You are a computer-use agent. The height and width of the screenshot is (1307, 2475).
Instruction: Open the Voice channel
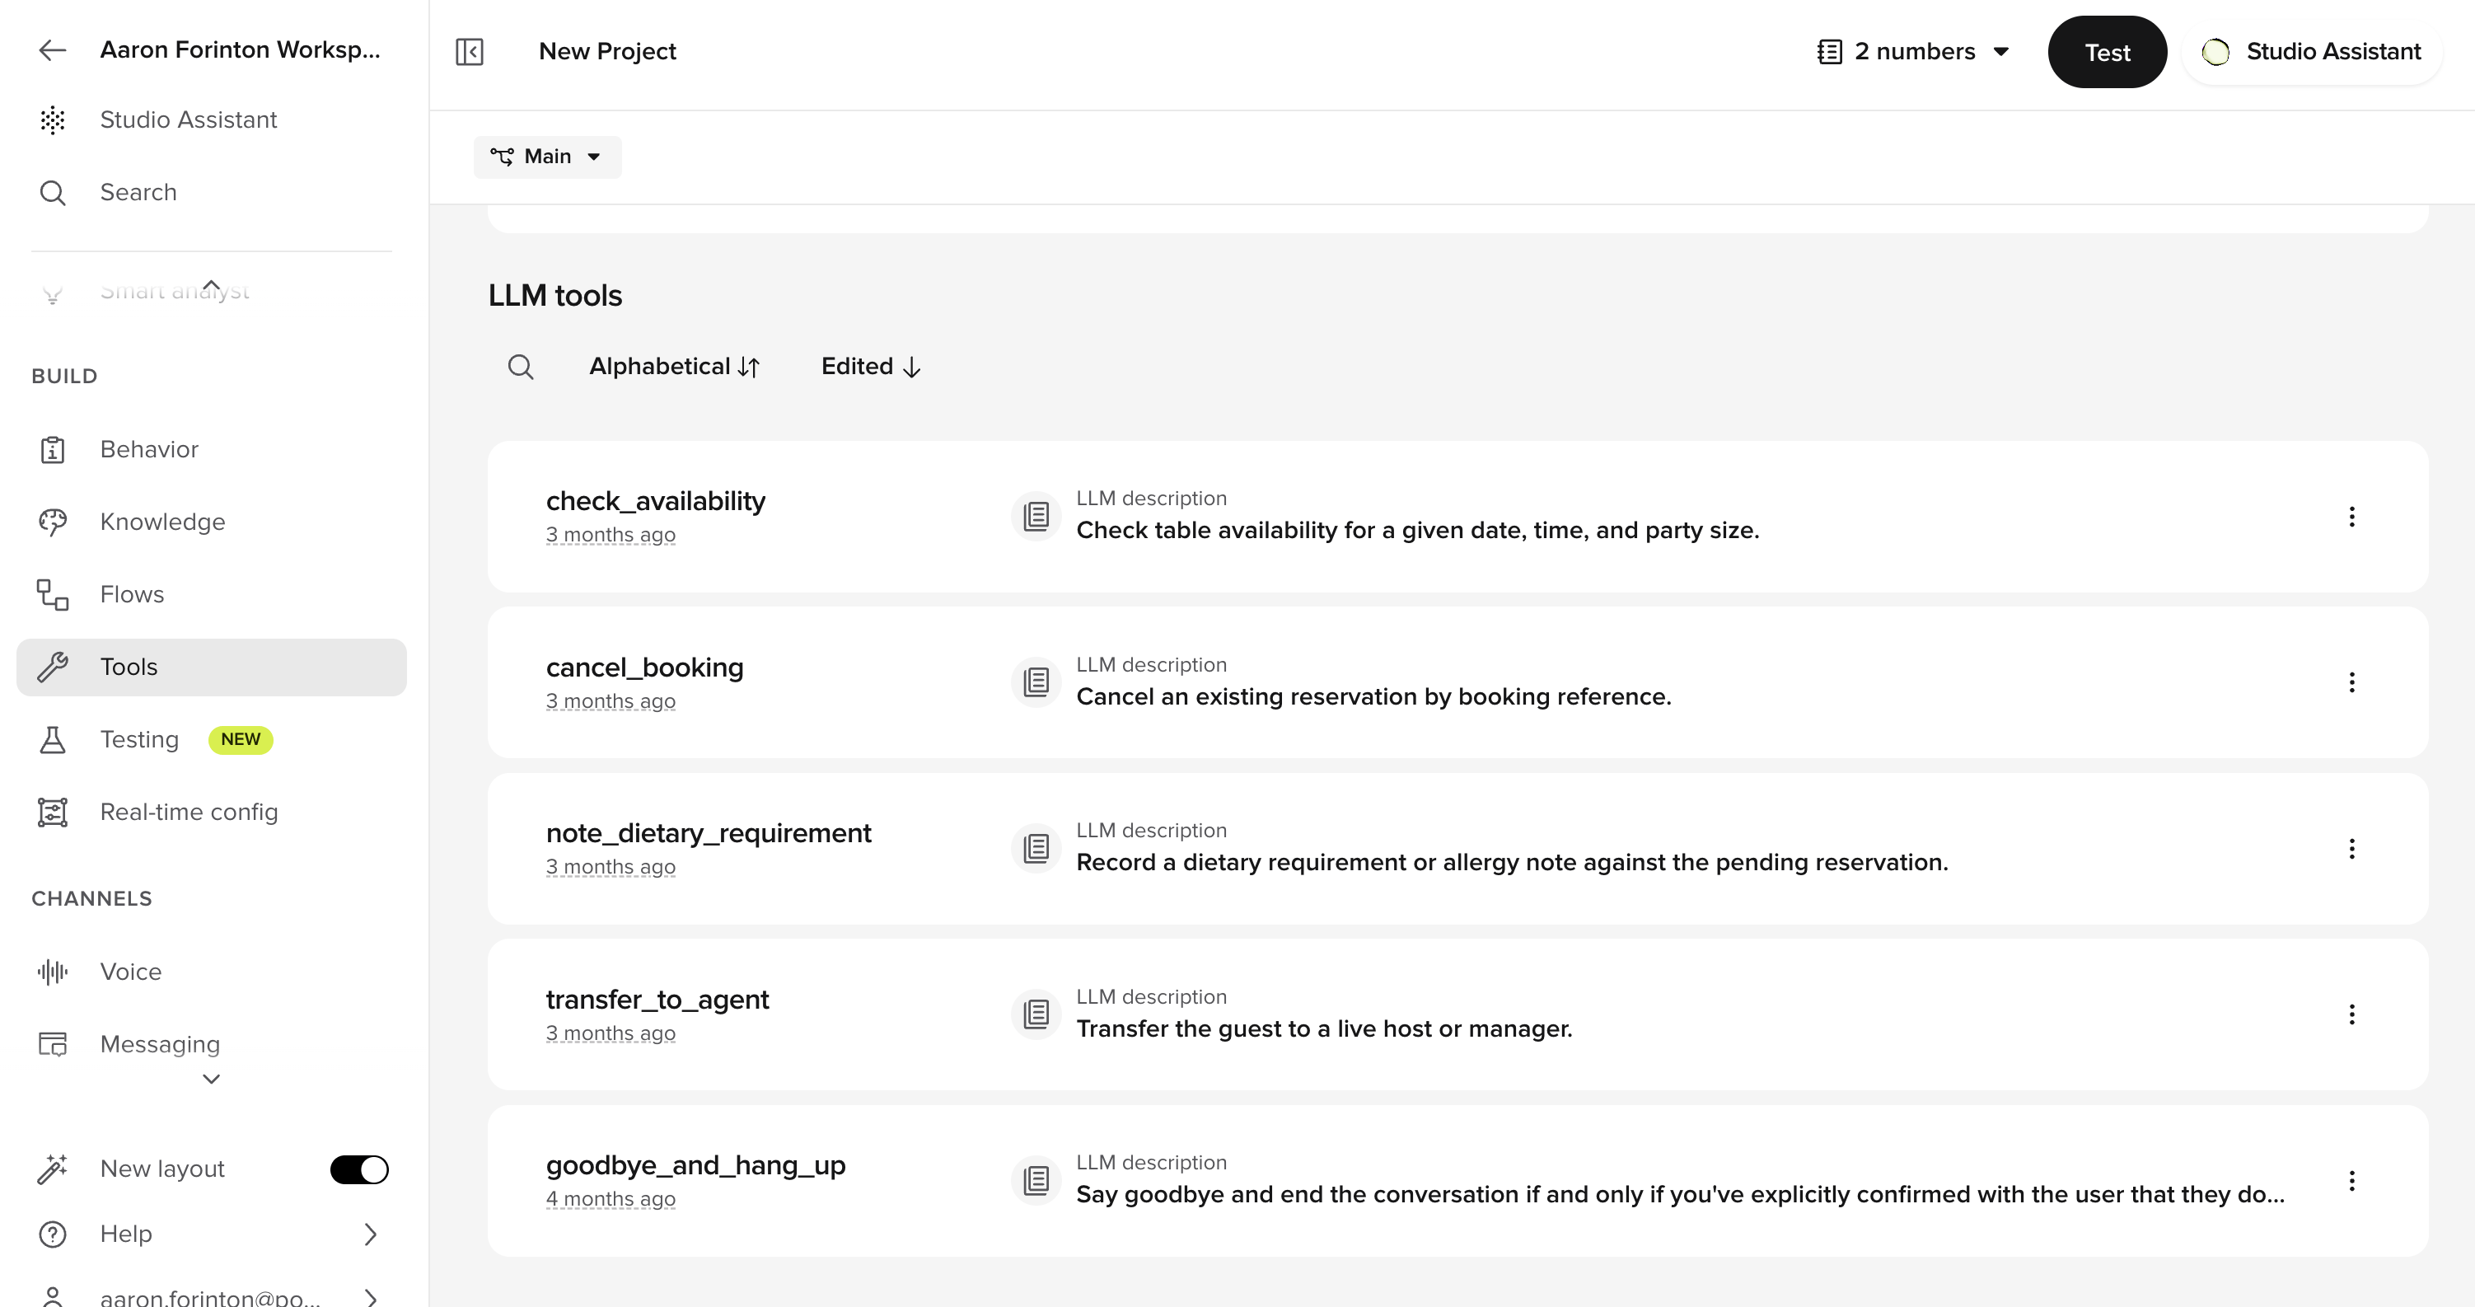[x=212, y=972]
